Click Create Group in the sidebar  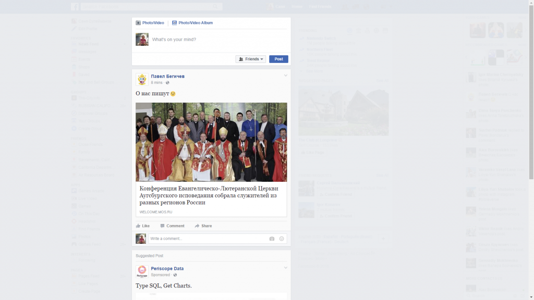[90, 129]
